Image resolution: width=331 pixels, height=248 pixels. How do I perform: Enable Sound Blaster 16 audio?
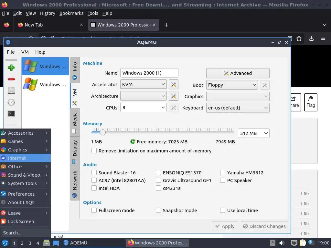94,172
